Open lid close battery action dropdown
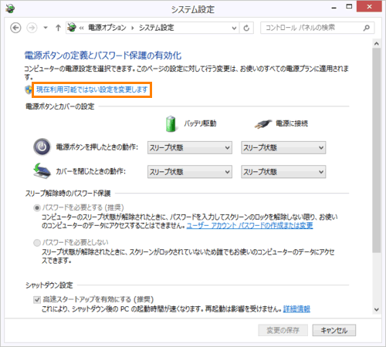 tap(190, 172)
